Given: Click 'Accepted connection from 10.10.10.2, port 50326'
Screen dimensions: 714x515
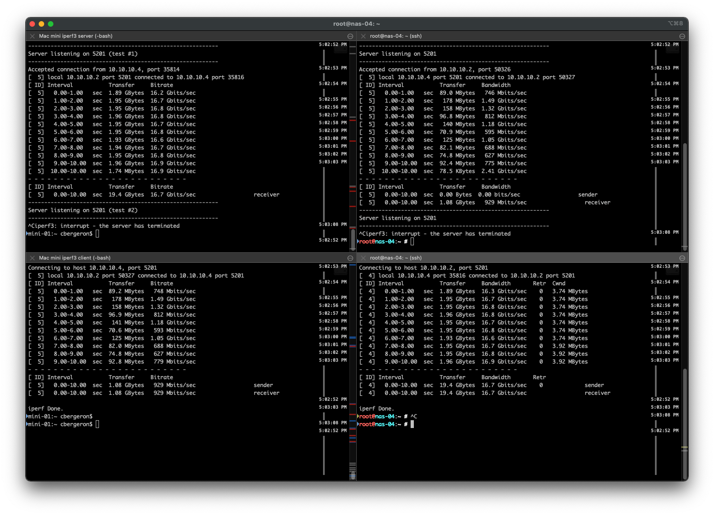Looking at the screenshot, I should [435, 69].
